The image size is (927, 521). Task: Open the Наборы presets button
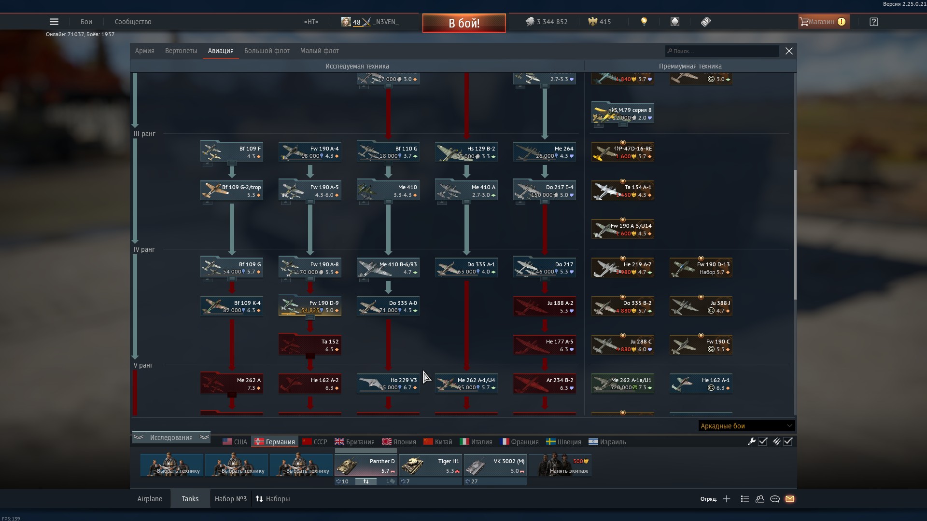pos(273,499)
